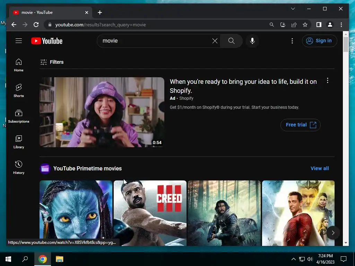Open the Windows notification center
Viewport: 355px width, 266px height.
pyautogui.click(x=344, y=259)
